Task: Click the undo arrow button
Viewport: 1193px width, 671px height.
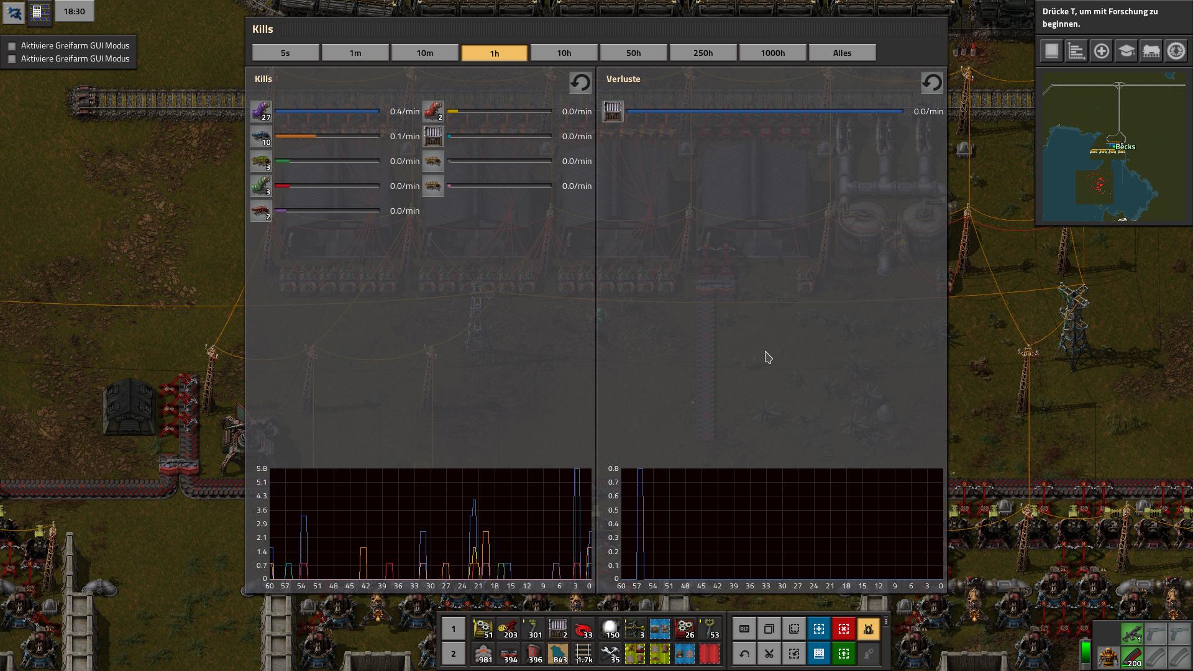Action: click(744, 654)
